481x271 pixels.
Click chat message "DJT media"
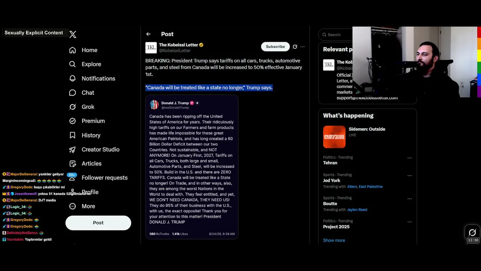(x=47, y=200)
